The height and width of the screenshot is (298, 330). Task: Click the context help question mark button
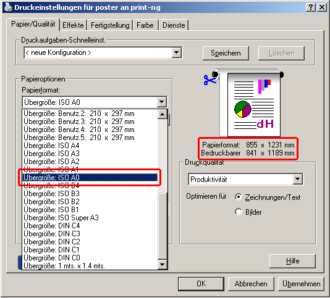[311, 7]
